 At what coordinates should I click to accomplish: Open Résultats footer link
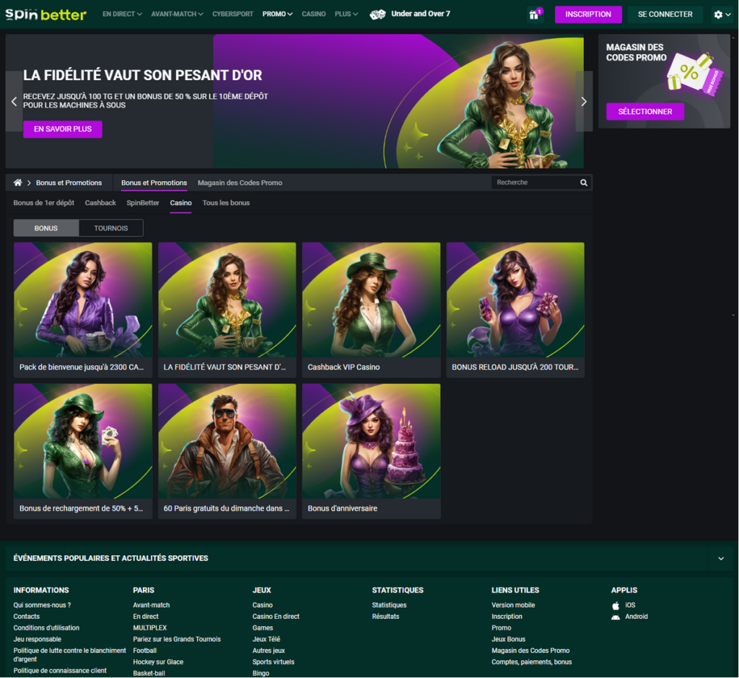[x=385, y=616]
